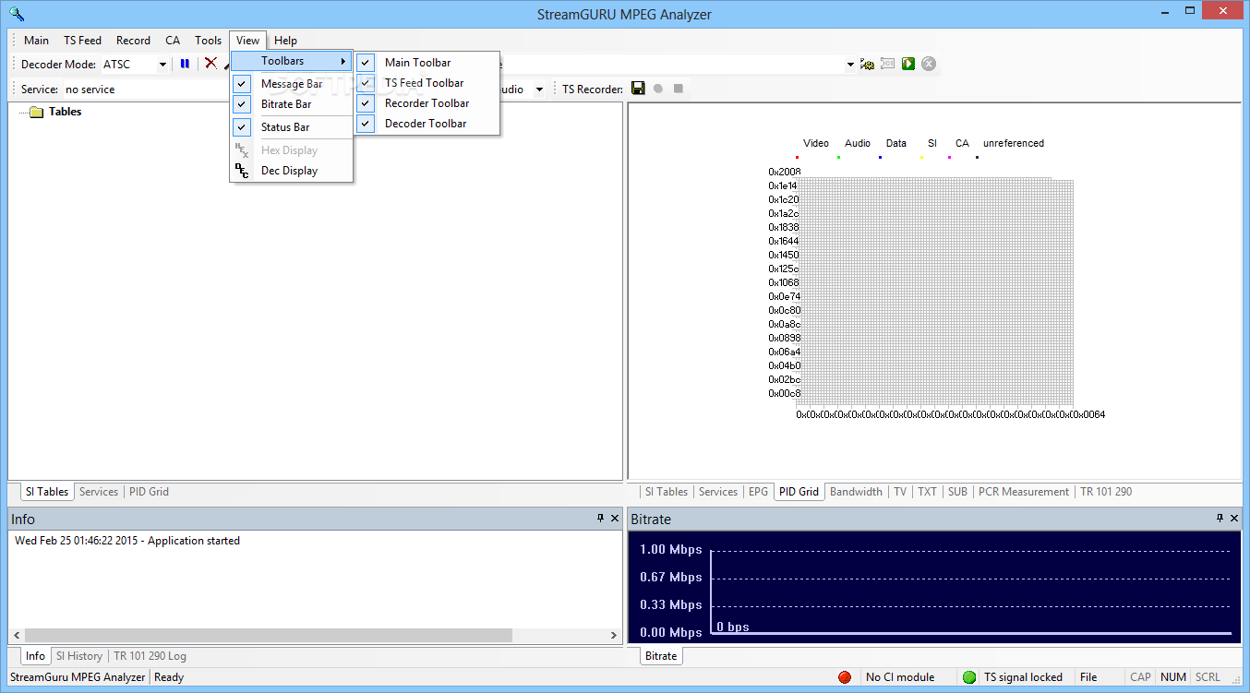1250x693 pixels.
Task: Switch to right pane EPG tab
Action: click(758, 492)
